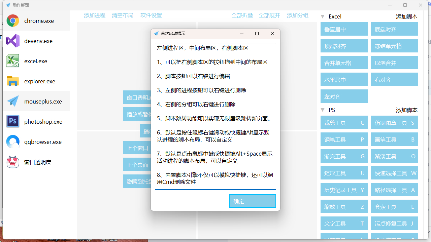Image resolution: width=431 pixels, height=242 pixels.
Task: Minimize the 首次启动提示 dialog
Action: pyautogui.click(x=242, y=34)
